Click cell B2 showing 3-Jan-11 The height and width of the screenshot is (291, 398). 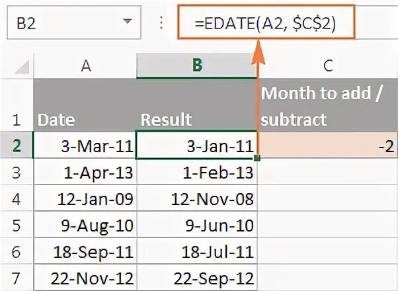tap(197, 147)
